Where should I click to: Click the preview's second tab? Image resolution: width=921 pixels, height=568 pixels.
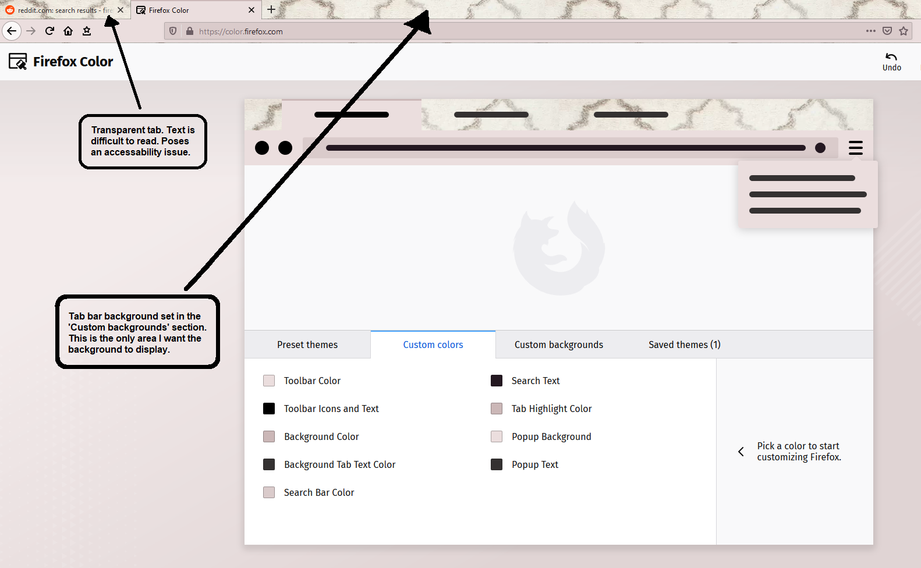pos(491,115)
